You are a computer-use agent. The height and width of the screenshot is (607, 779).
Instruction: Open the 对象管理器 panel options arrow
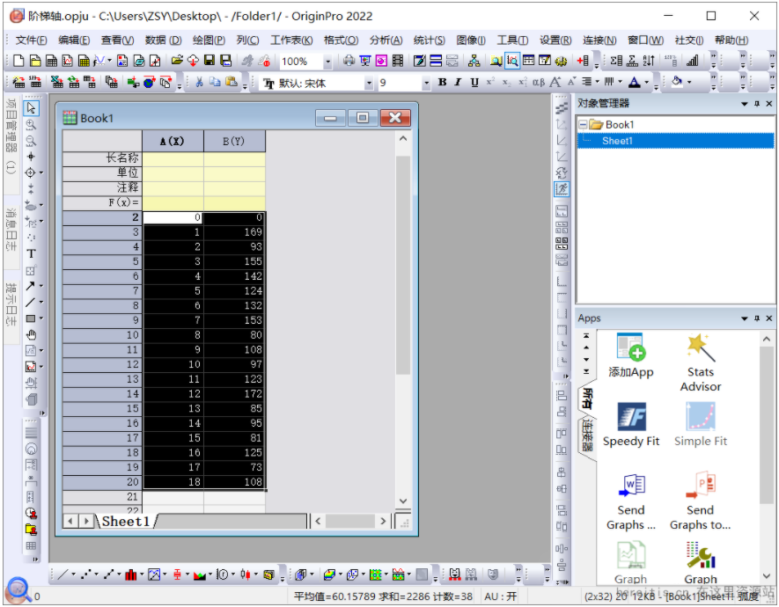[744, 103]
